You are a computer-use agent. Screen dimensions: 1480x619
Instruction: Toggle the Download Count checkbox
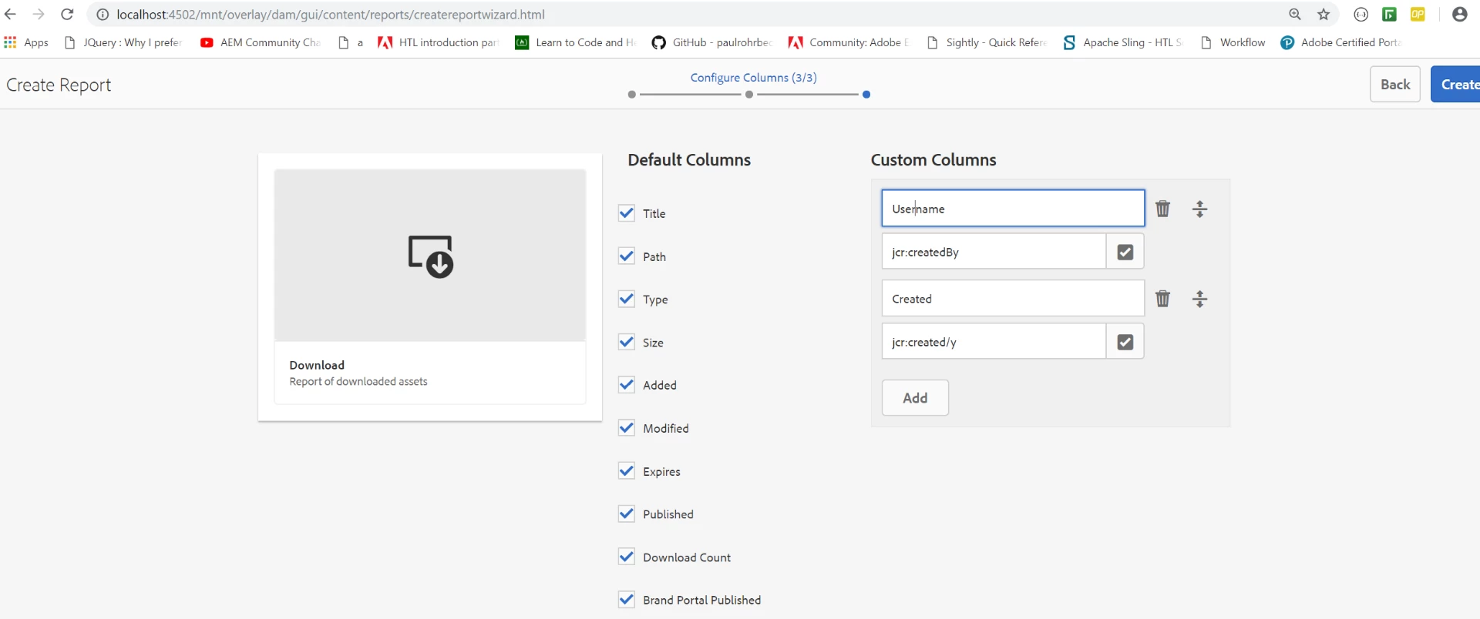(x=627, y=557)
